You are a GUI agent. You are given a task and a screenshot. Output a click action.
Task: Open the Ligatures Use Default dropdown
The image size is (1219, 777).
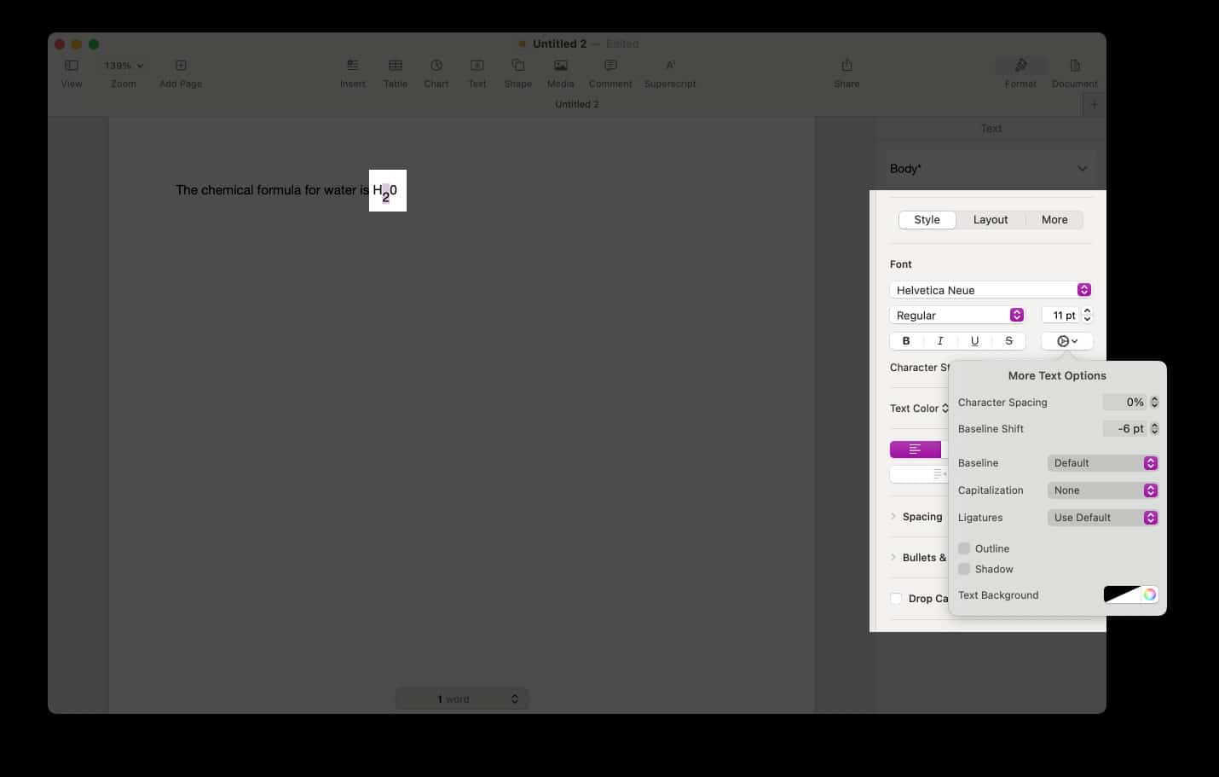1102,518
